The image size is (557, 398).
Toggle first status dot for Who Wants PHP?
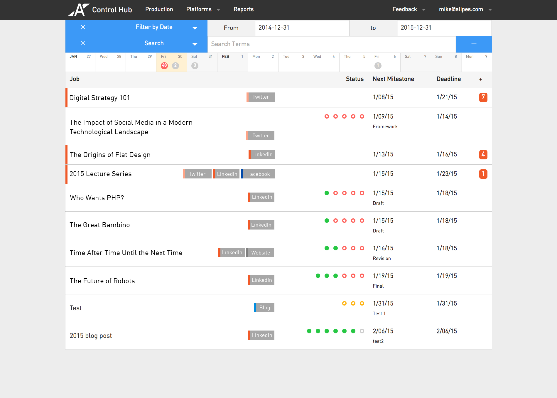tap(327, 193)
